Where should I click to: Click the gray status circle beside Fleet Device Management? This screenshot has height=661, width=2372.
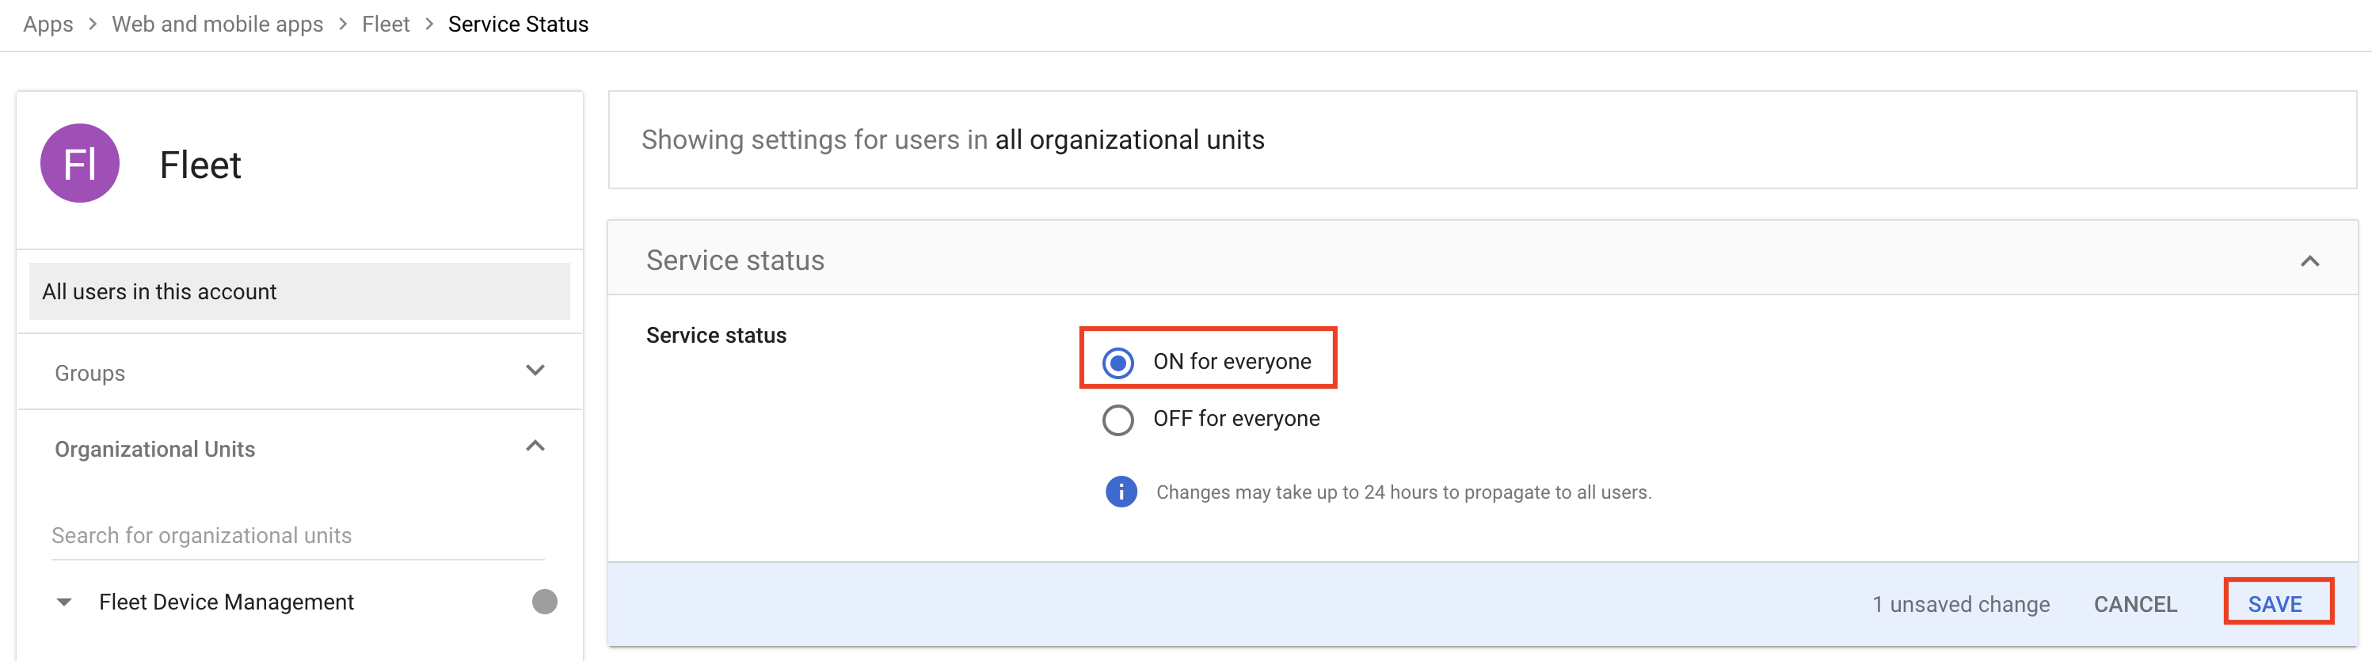544,601
